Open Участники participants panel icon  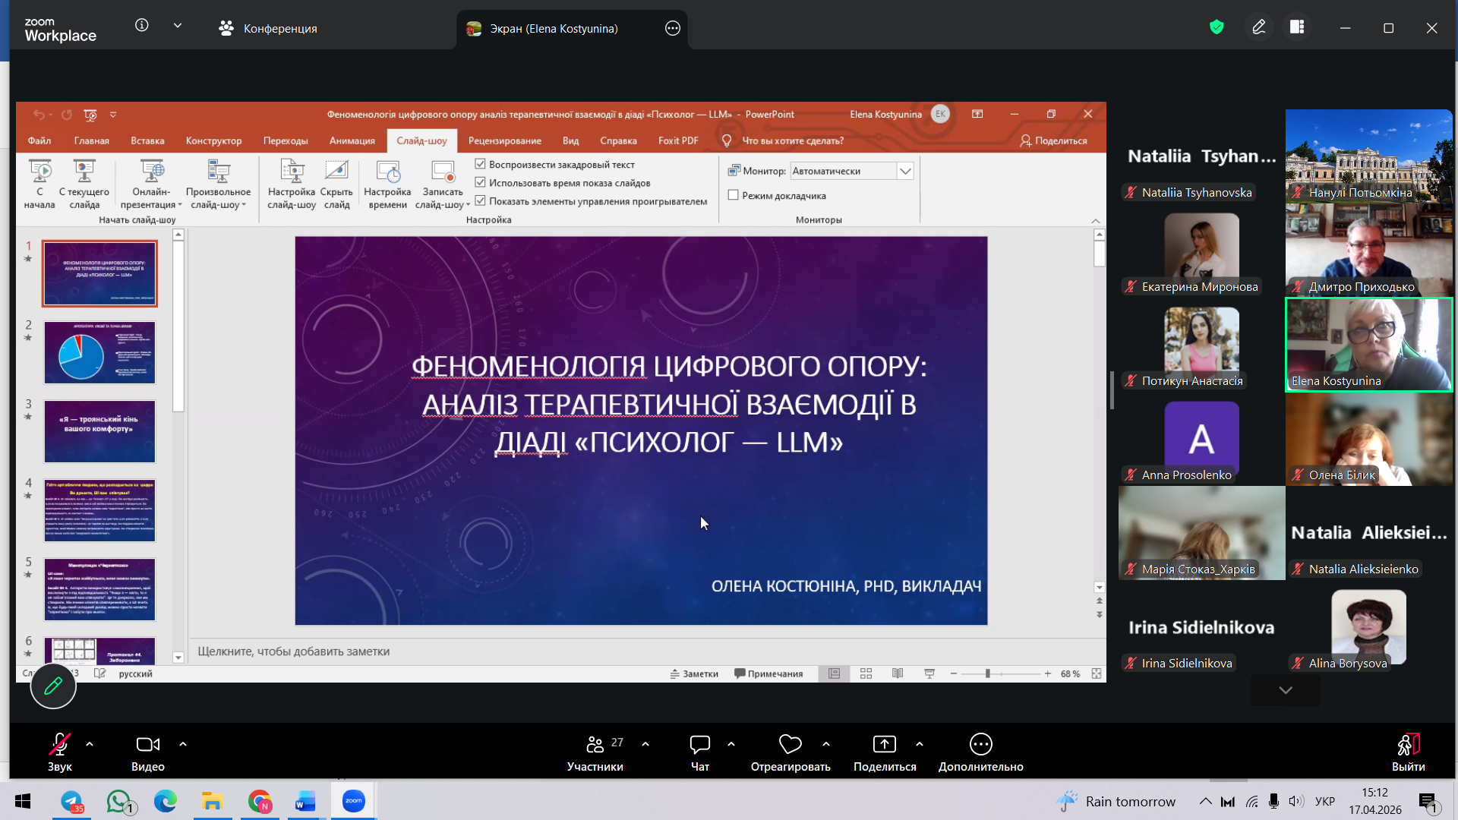pyautogui.click(x=595, y=745)
